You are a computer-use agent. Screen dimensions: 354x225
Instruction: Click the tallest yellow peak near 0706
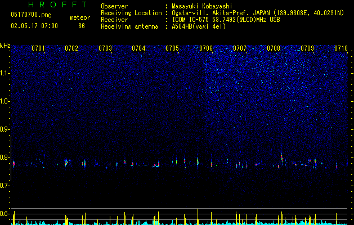198,217
